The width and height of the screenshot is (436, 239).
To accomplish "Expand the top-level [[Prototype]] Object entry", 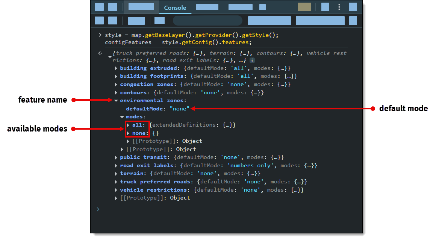I will (x=116, y=198).
